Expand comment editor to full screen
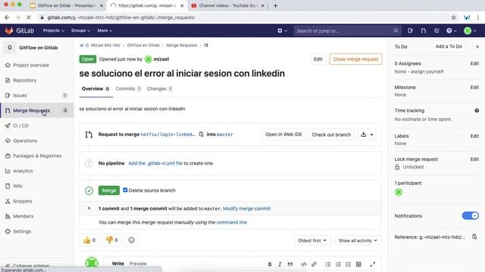This screenshot has height=272, width=485. pos(372,264)
